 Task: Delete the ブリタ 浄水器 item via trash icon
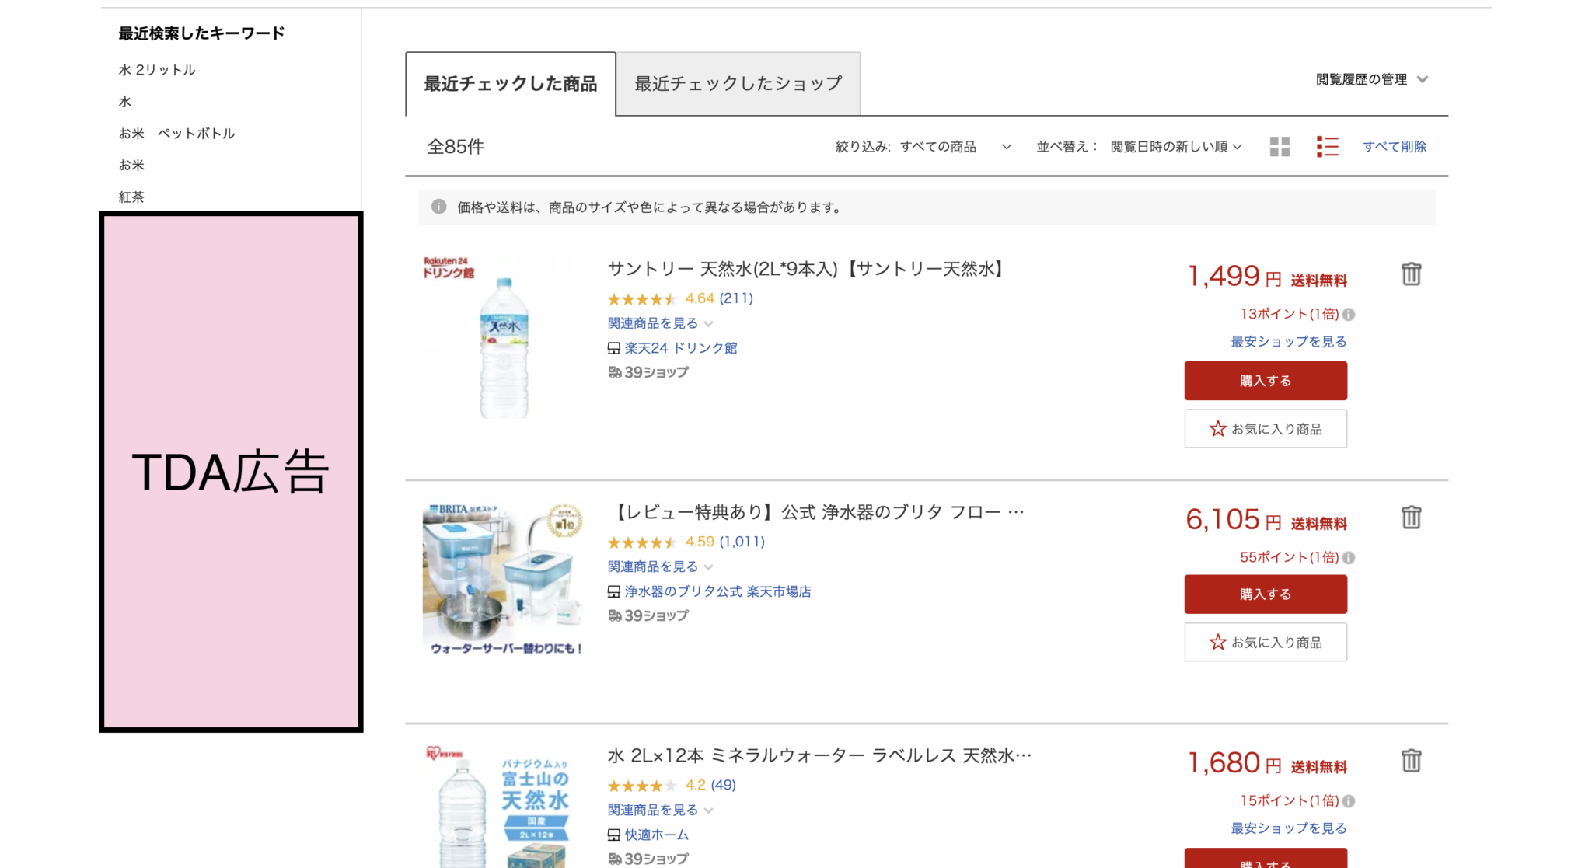point(1412,517)
